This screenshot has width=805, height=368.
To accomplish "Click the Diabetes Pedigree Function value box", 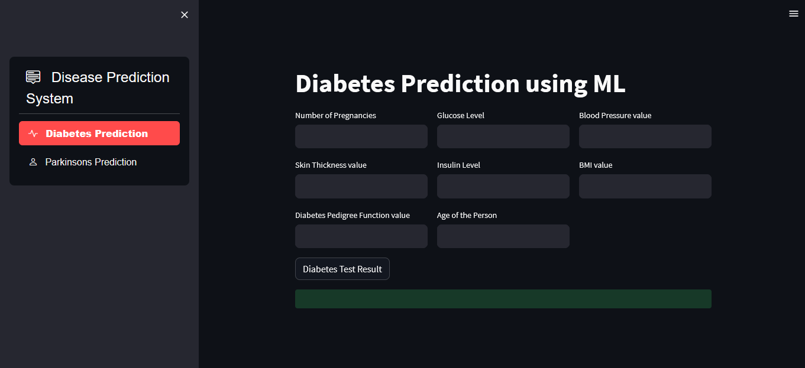I will (361, 236).
